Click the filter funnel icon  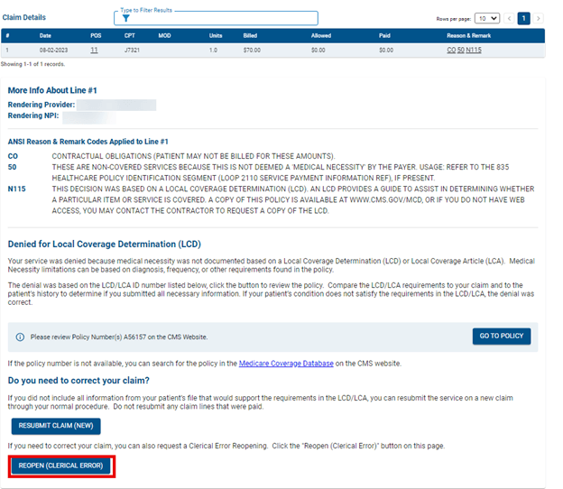pos(125,18)
